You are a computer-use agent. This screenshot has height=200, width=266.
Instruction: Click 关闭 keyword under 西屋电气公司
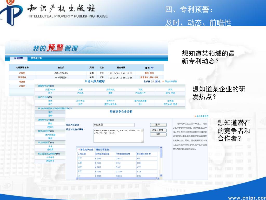tap(81, 90)
